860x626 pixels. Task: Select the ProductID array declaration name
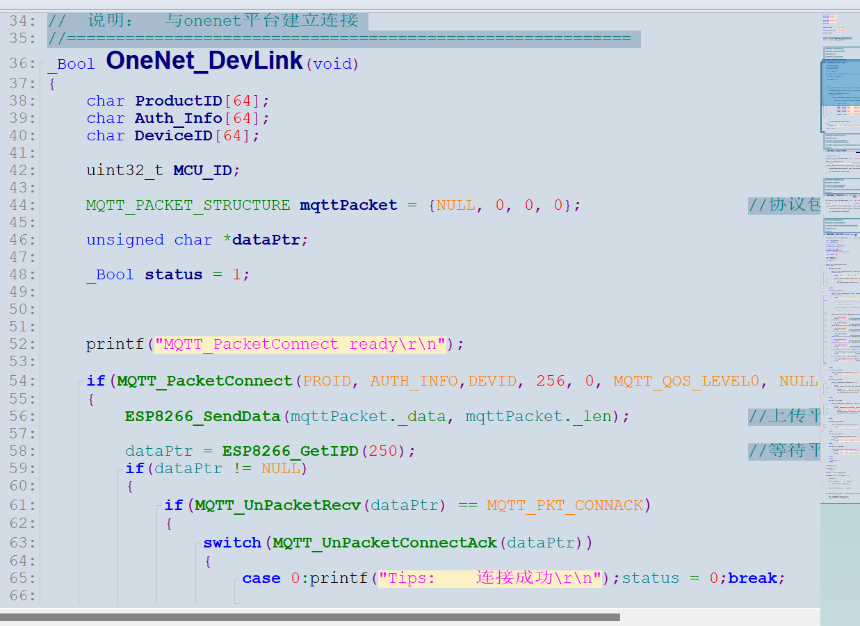(x=179, y=101)
